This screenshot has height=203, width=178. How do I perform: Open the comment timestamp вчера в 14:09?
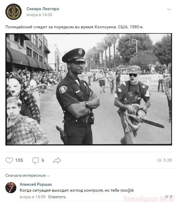32,197
